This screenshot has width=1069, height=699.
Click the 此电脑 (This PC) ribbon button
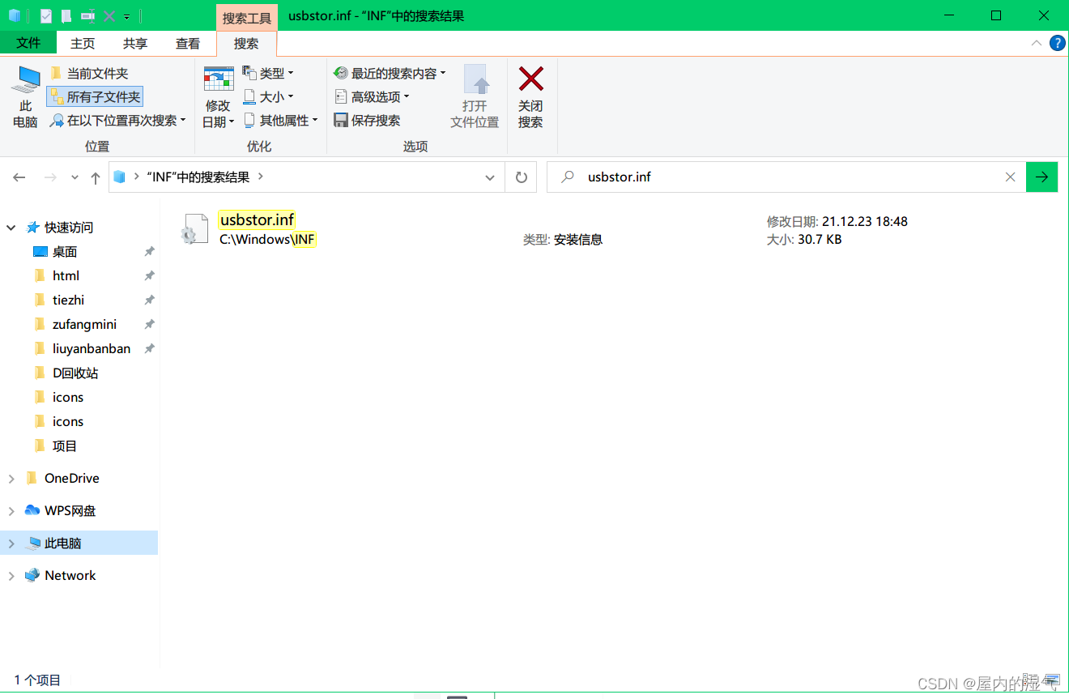coord(25,97)
